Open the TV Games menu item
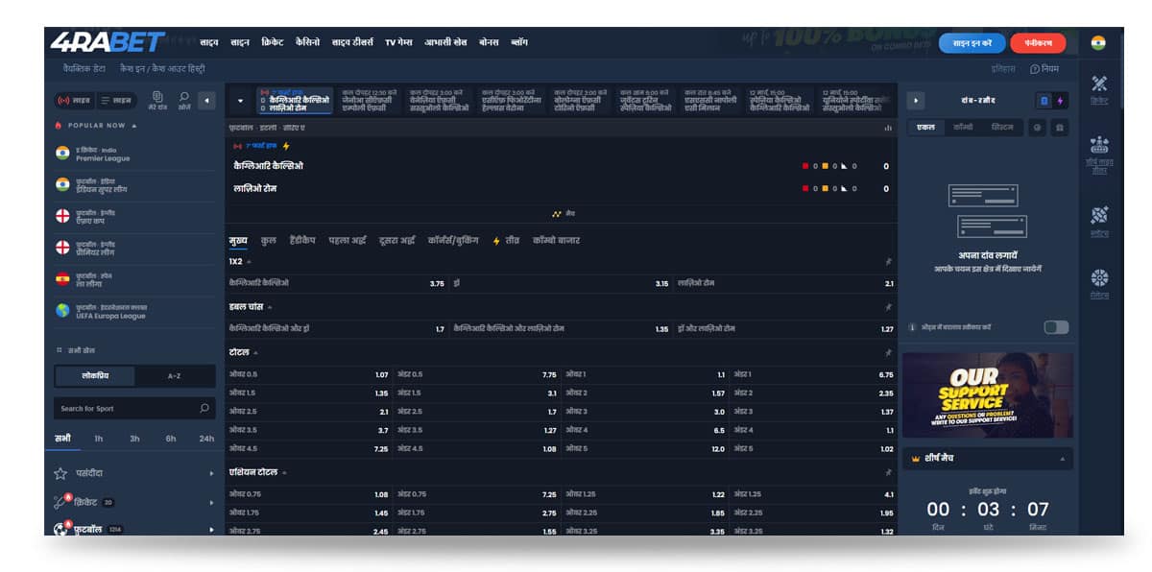 tap(398, 43)
